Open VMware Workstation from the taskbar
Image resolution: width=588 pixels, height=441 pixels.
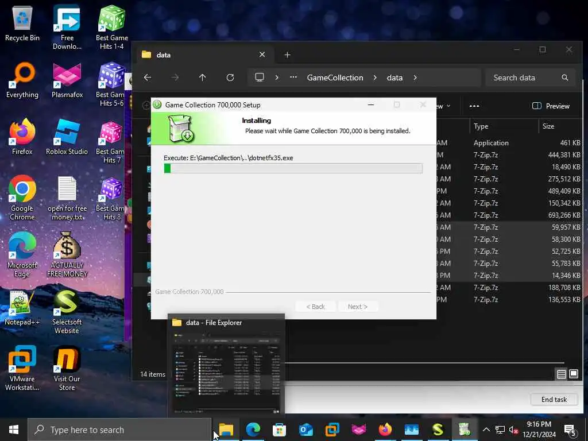(332, 430)
